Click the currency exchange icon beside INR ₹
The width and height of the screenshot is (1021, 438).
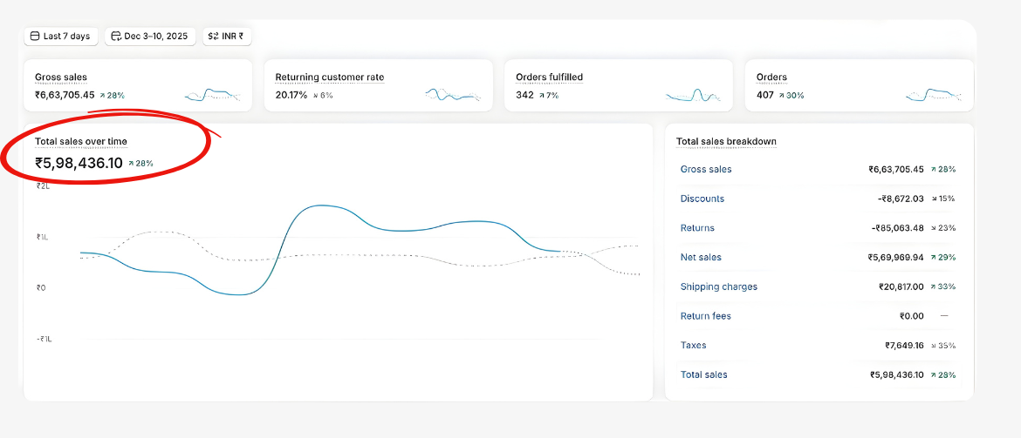pyautogui.click(x=214, y=37)
